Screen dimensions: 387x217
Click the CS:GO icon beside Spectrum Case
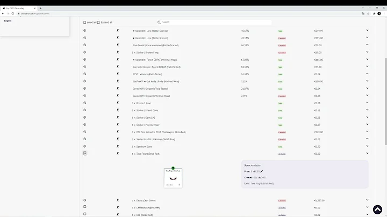click(118, 146)
